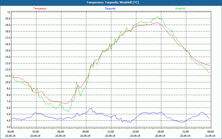Select the 09:00 time axis label
The height and width of the screenshot is (139, 222).
pos(86,132)
